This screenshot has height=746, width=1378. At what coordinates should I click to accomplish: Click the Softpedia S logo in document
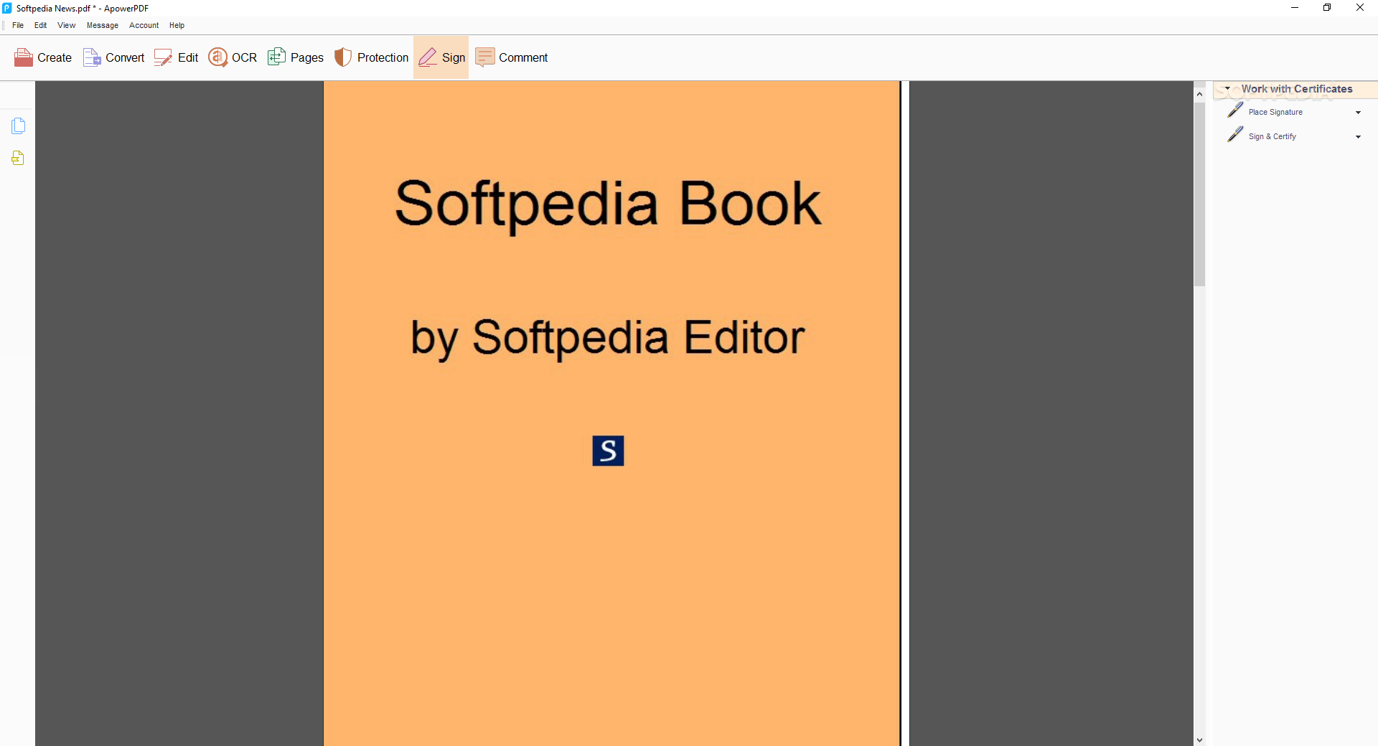click(x=608, y=450)
